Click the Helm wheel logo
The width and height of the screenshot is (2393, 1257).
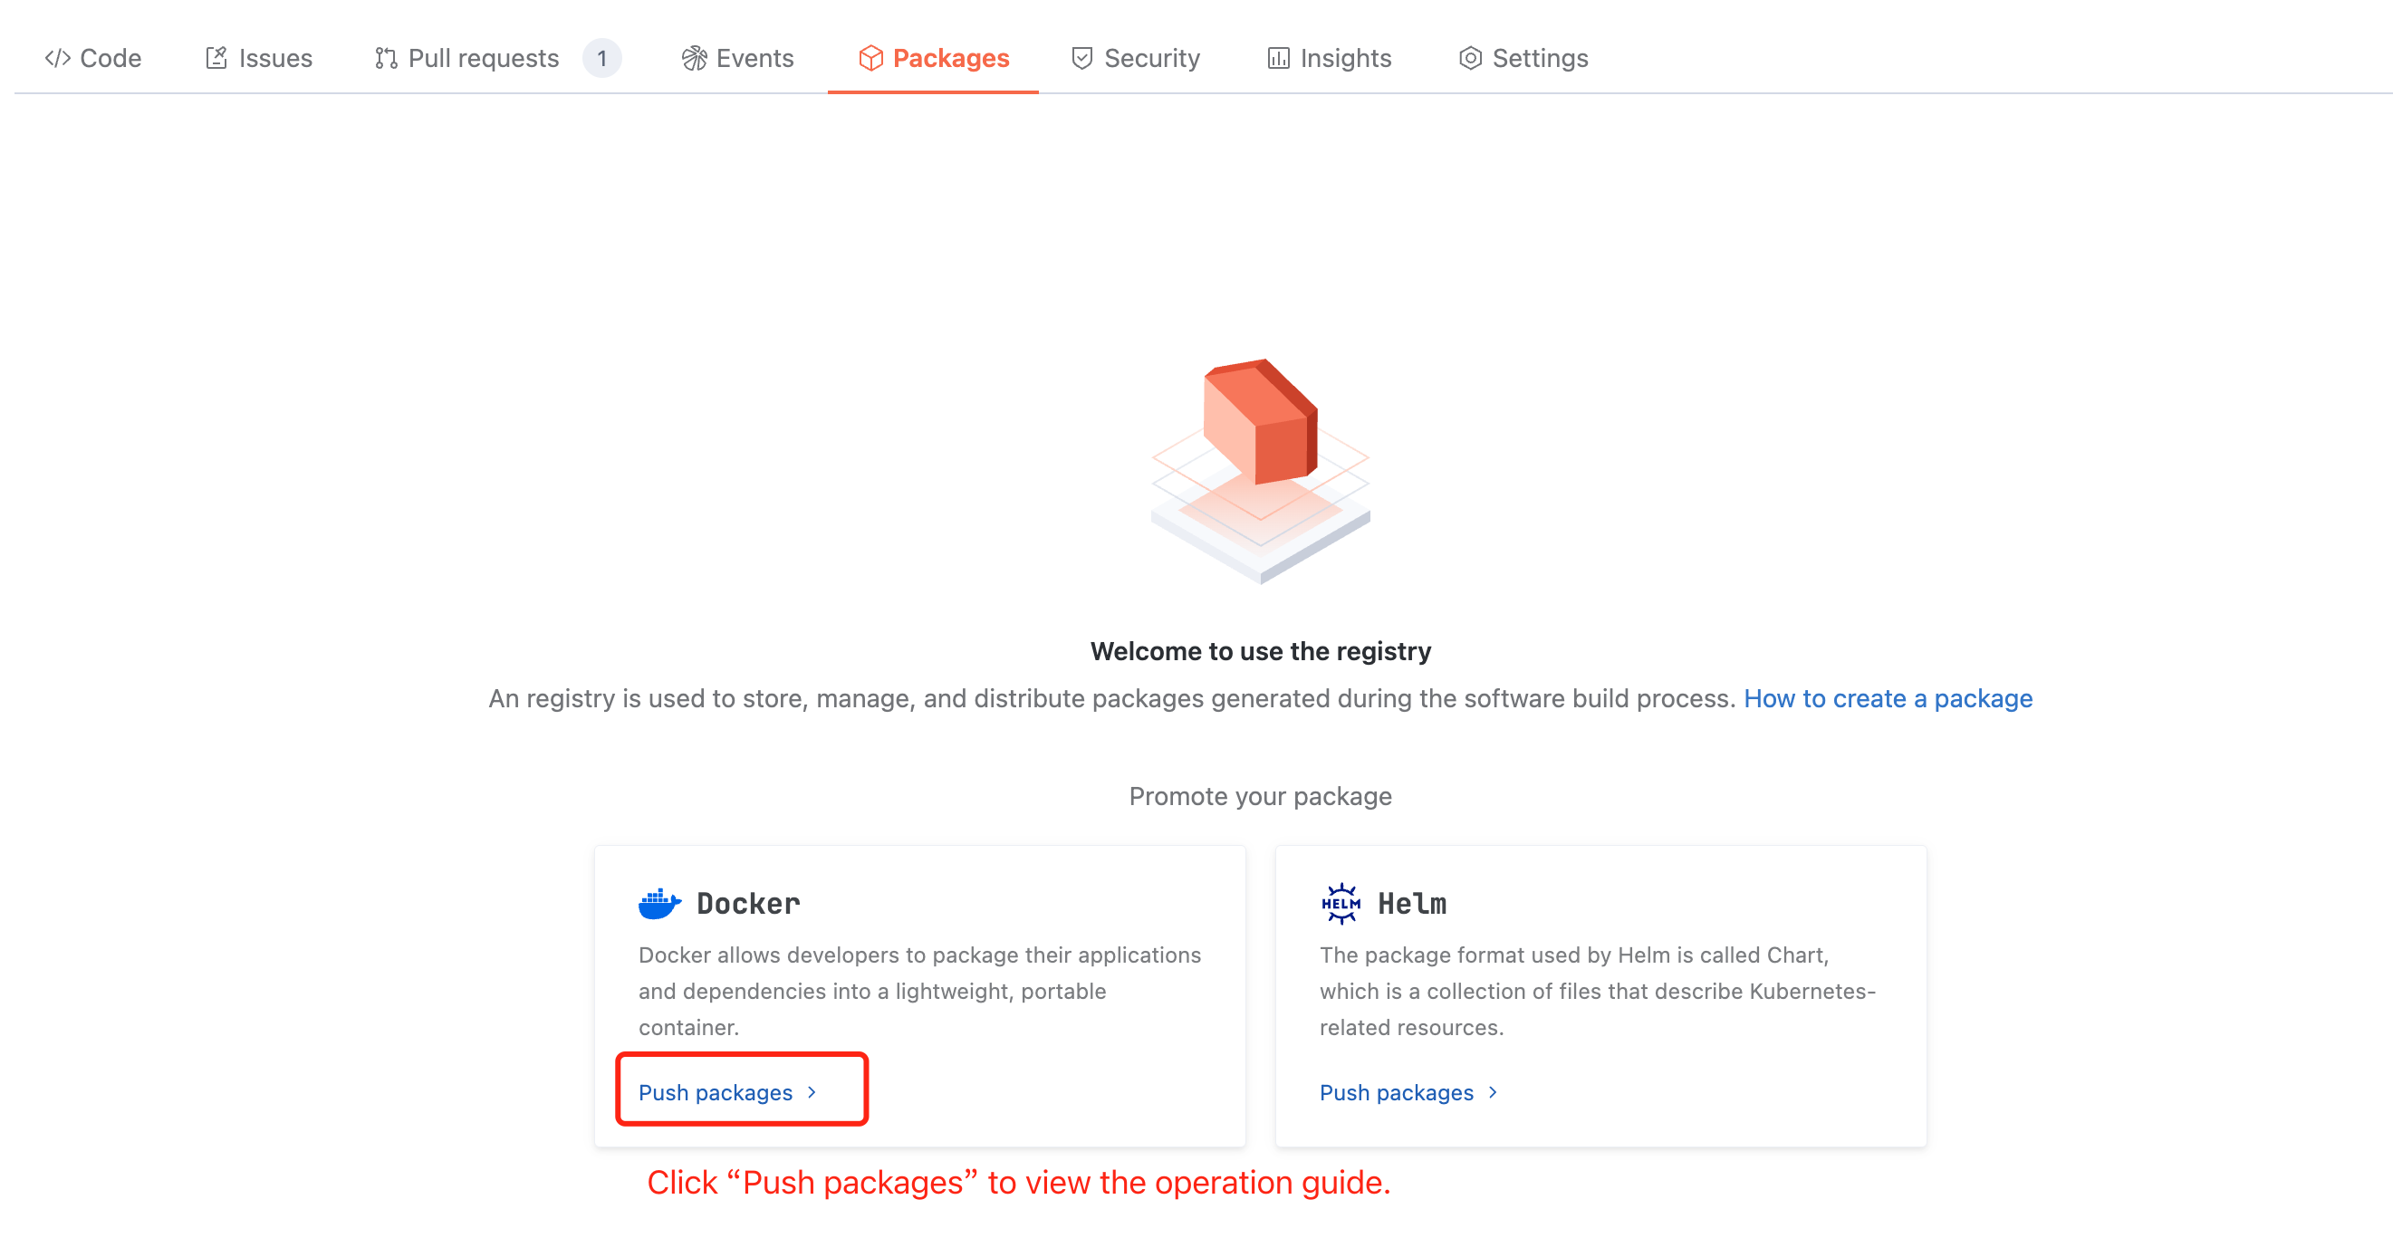(1341, 903)
